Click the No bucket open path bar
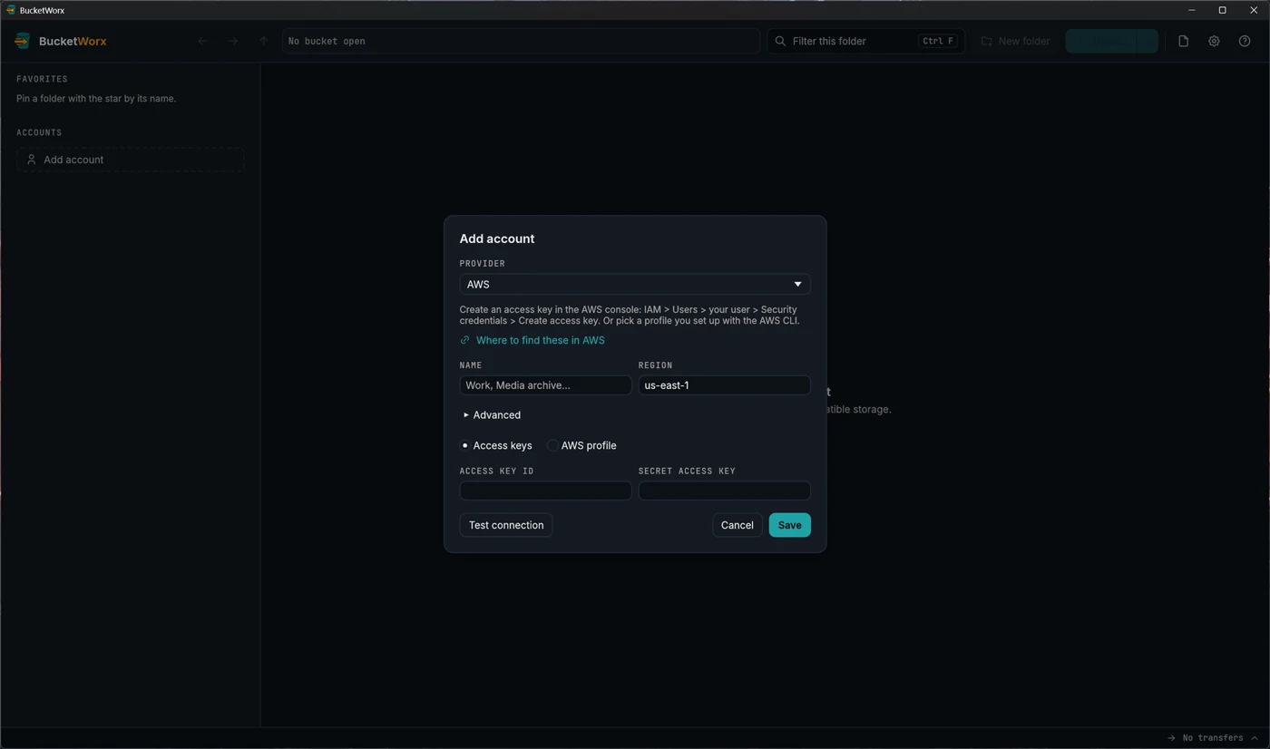The height and width of the screenshot is (749, 1270). [x=521, y=41]
